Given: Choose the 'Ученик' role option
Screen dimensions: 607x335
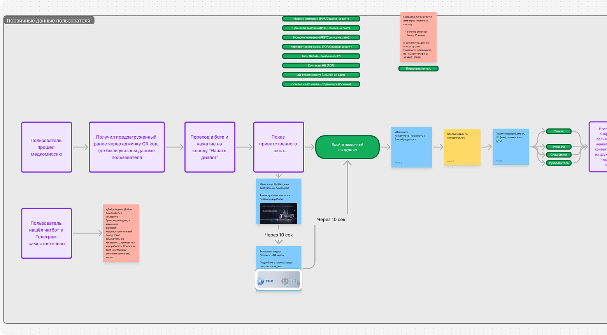Looking at the screenshot, I should click(x=559, y=131).
